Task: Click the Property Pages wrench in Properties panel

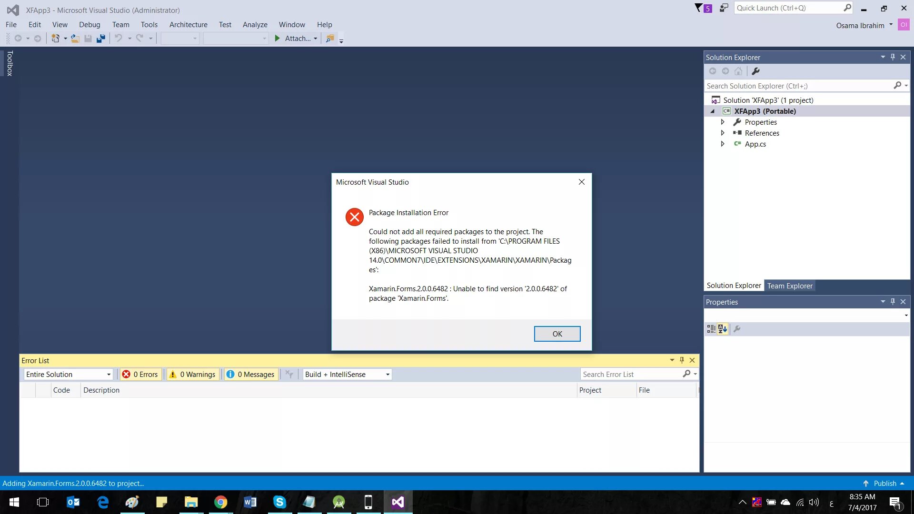Action: pyautogui.click(x=737, y=329)
